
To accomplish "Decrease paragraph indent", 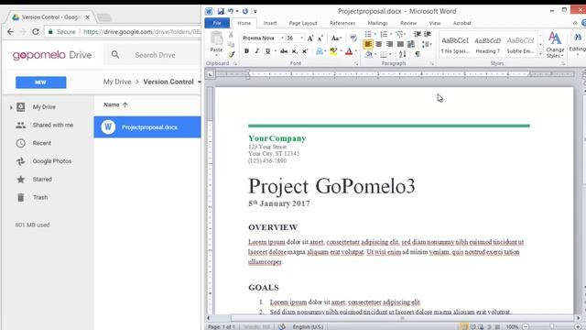I will (x=418, y=34).
